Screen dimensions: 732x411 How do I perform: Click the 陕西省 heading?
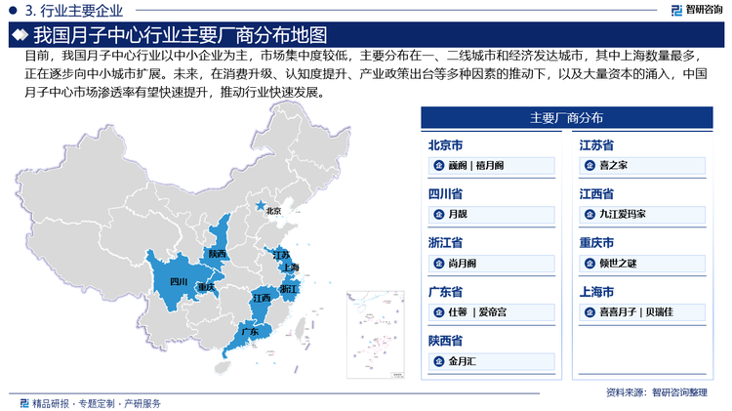coord(445,341)
